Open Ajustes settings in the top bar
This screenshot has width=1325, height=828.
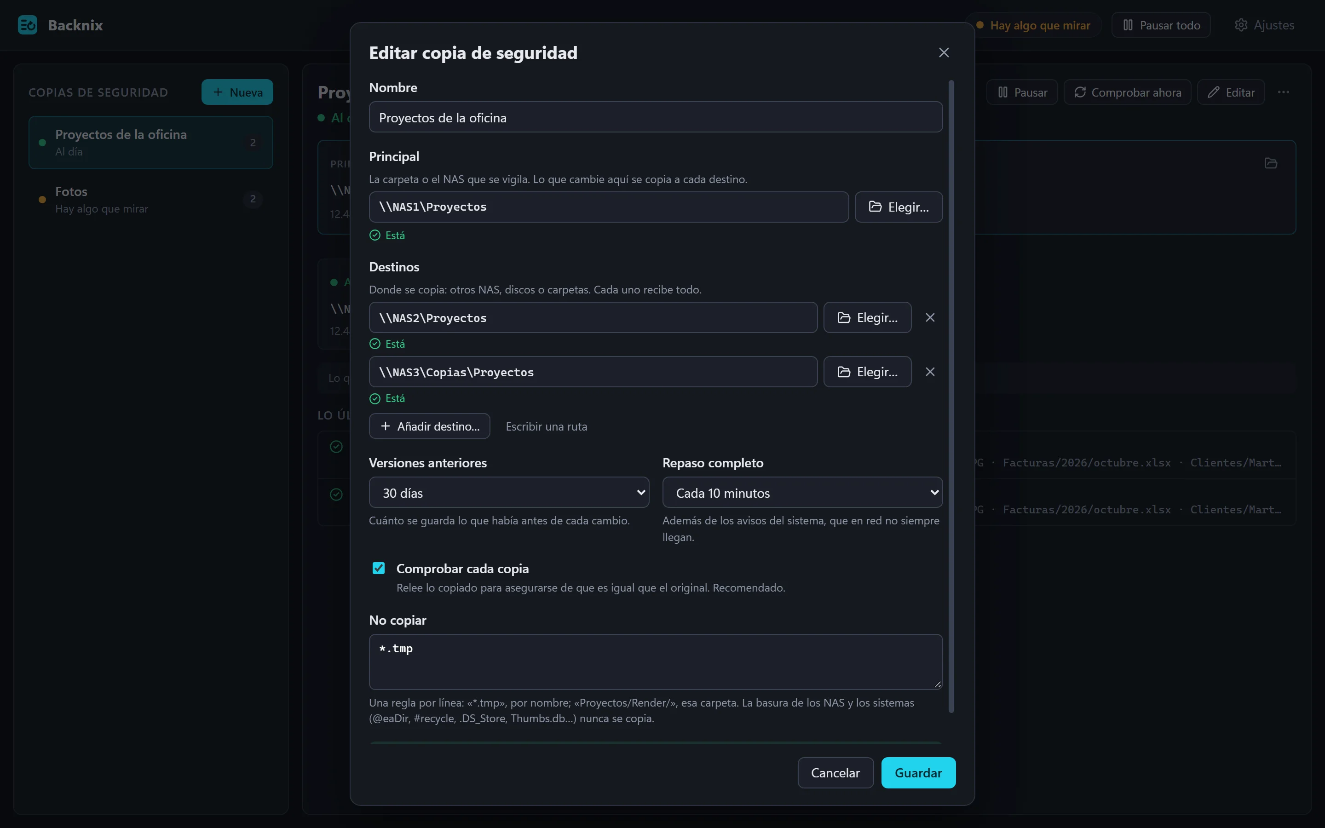1264,25
